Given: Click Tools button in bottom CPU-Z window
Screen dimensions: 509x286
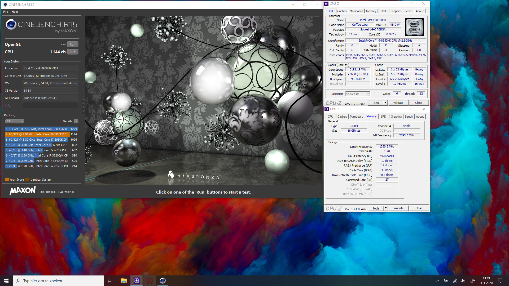Looking at the screenshot, I should click(x=376, y=208).
